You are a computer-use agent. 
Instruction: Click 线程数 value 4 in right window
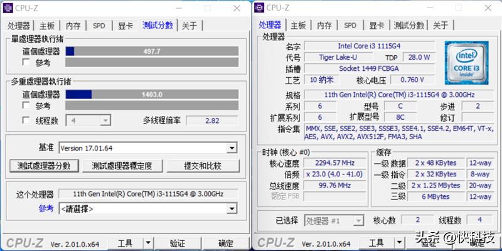pyautogui.click(x=479, y=220)
